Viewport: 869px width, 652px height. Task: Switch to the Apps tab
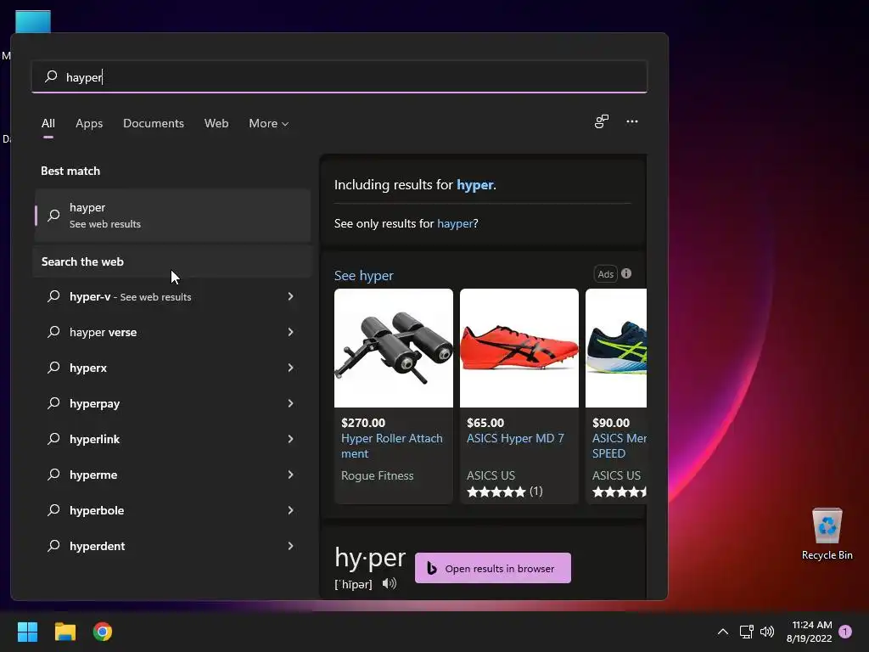89,123
